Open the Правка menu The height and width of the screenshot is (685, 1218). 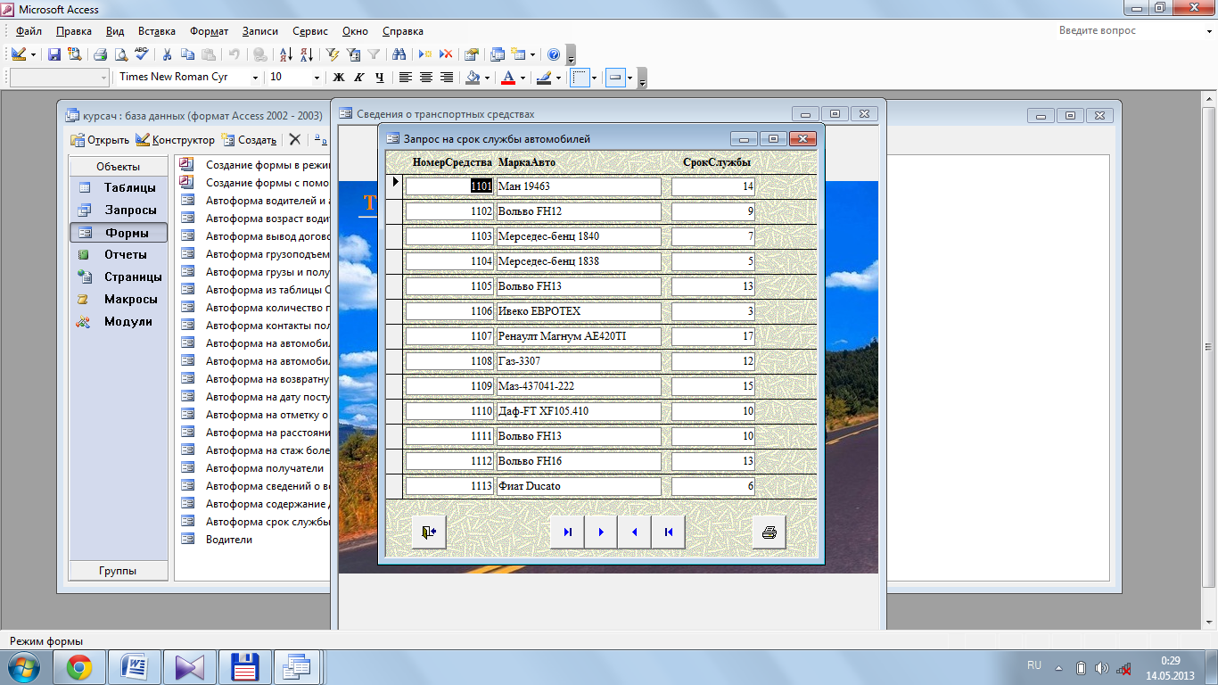pyautogui.click(x=73, y=31)
